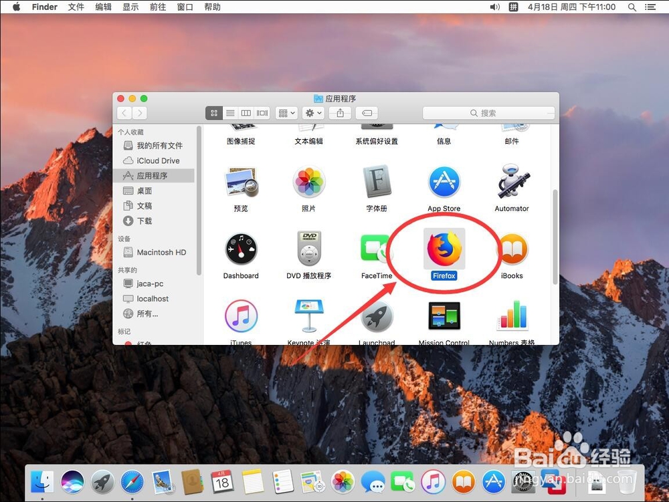
Task: Click the edit tags toolbar button
Action: pyautogui.click(x=367, y=113)
